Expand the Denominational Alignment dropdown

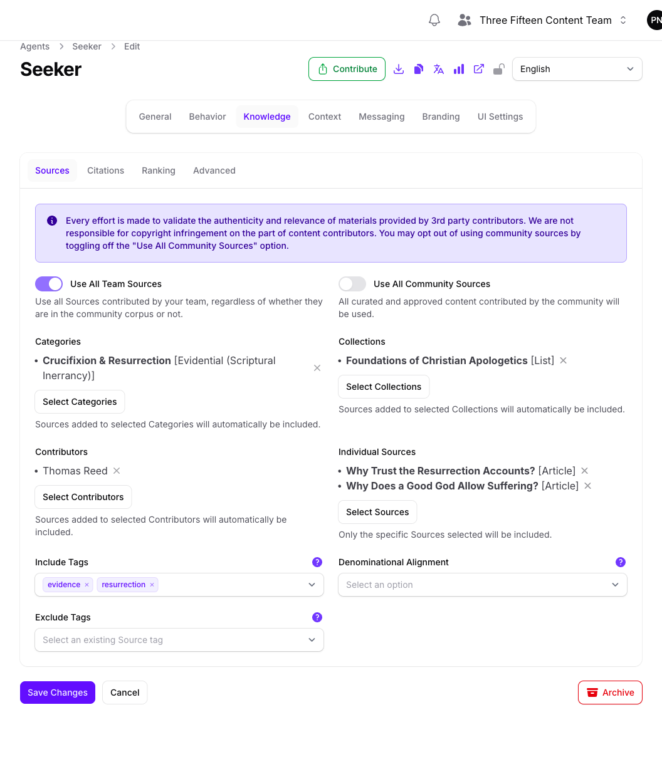(x=483, y=585)
